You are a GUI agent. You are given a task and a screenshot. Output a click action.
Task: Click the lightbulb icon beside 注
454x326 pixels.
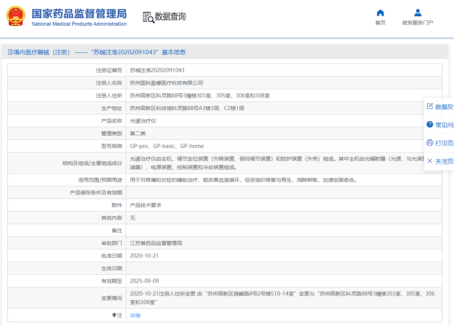click(x=114, y=315)
